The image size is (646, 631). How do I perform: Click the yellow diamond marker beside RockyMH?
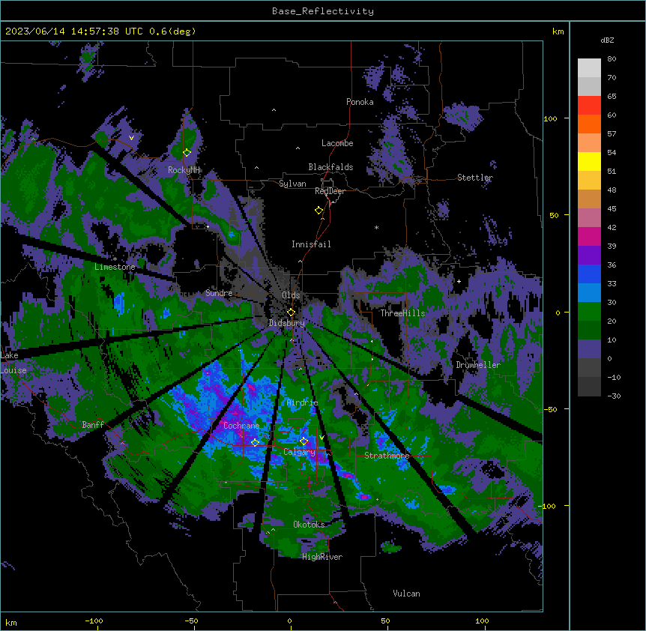[x=187, y=153]
